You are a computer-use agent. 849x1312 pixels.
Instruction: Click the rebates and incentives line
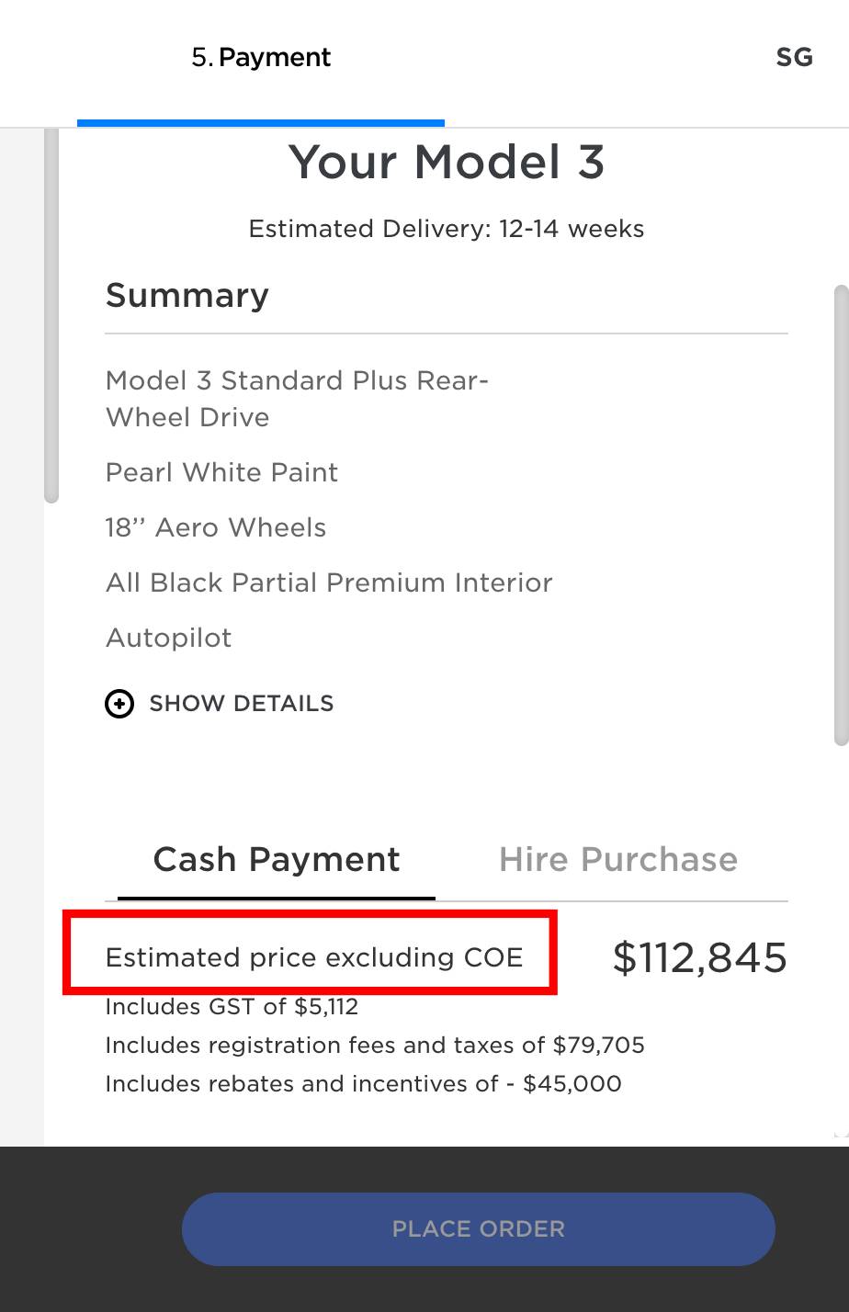point(364,1084)
